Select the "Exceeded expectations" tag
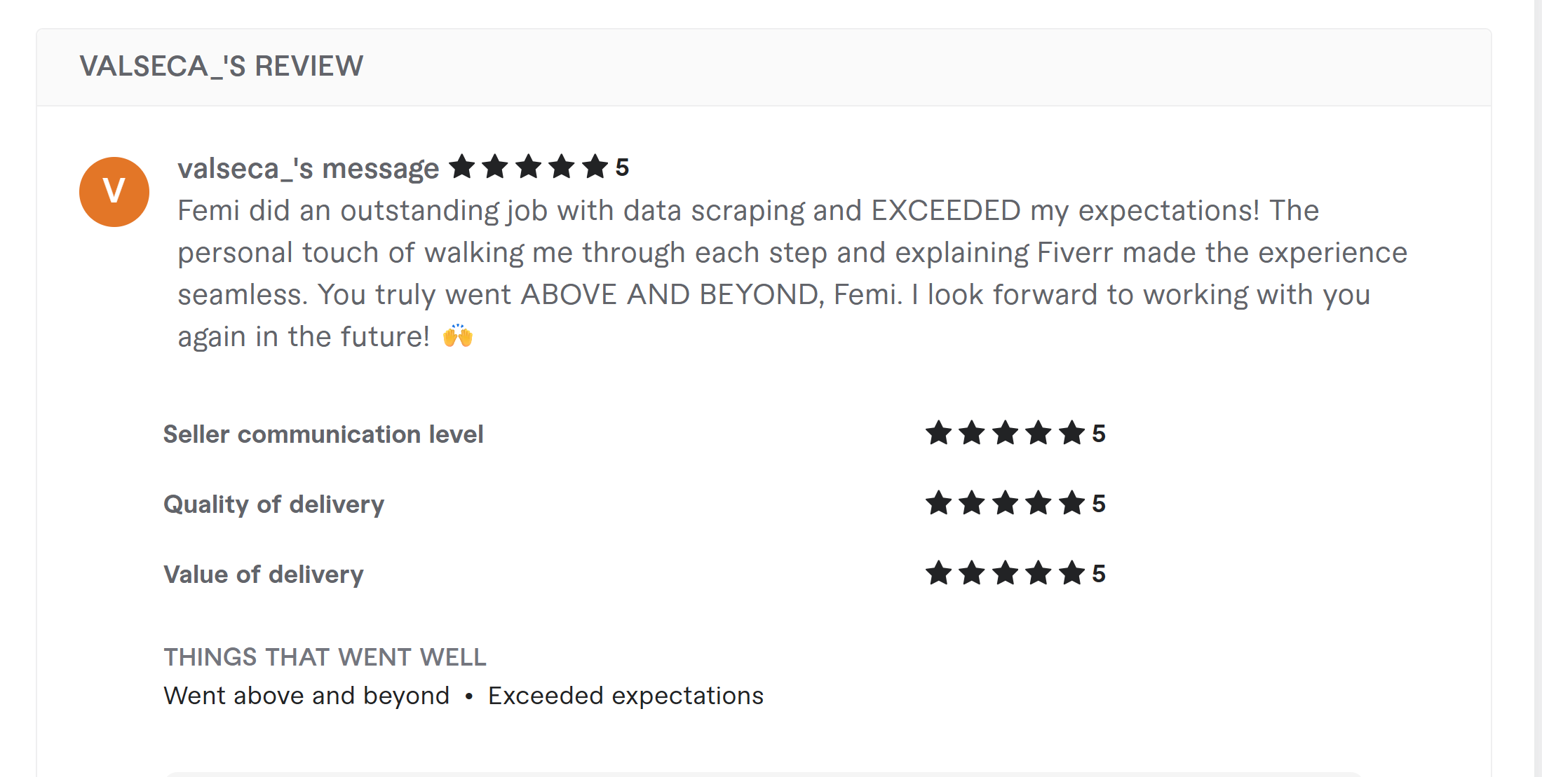The height and width of the screenshot is (777, 1542). pos(625,696)
